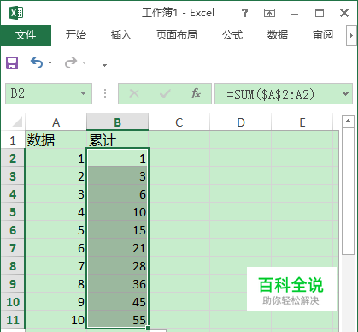
Task: Show more ribbon tabs with right arrow
Action: tap(351, 36)
